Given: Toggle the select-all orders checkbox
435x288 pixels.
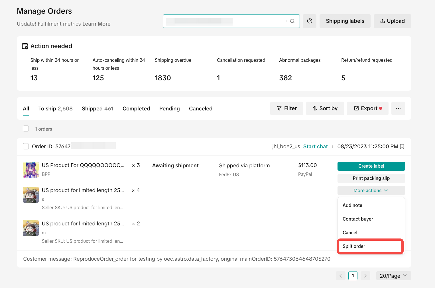Looking at the screenshot, I should tap(26, 129).
